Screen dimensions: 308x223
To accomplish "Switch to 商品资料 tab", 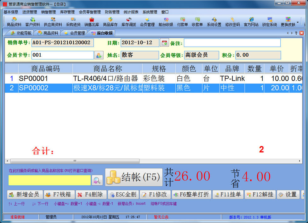I will [x=48, y=33].
